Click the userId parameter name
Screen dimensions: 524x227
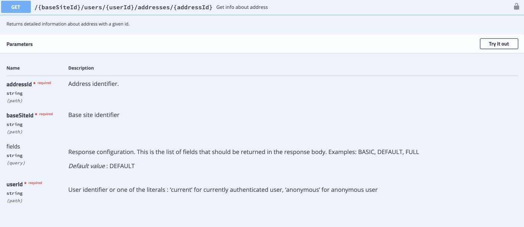pyautogui.click(x=14, y=184)
